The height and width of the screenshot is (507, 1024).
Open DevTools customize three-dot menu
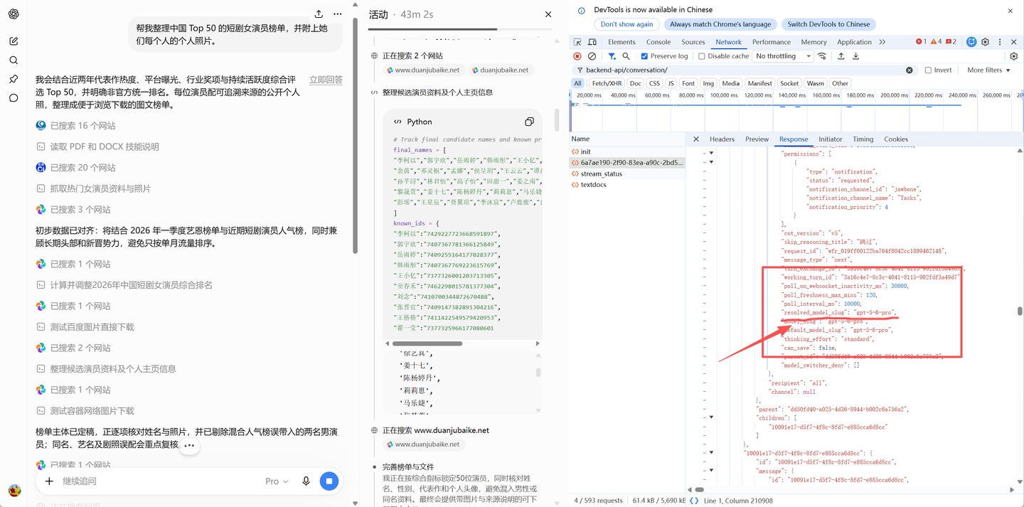coord(1000,42)
